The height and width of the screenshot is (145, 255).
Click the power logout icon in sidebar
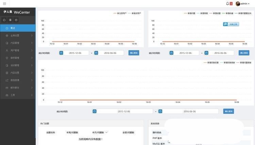[x=16, y=20]
